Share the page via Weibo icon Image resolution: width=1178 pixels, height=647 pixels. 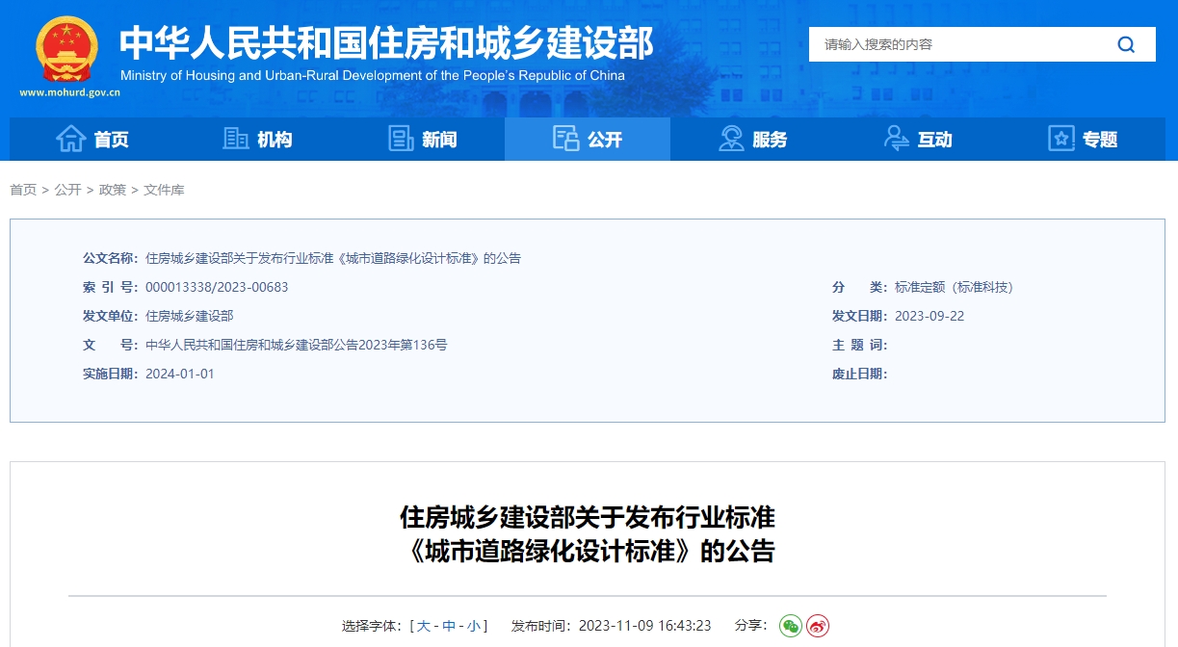(x=818, y=626)
